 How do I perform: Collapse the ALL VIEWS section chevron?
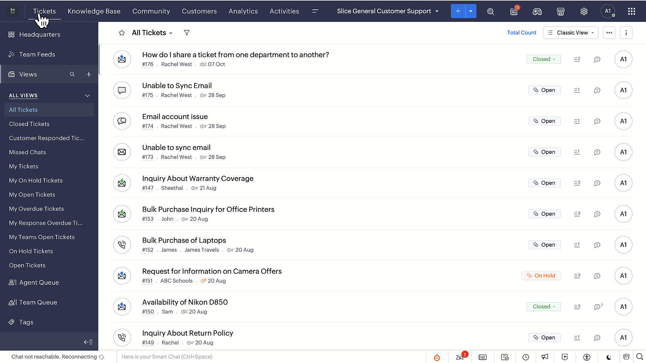pos(87,95)
